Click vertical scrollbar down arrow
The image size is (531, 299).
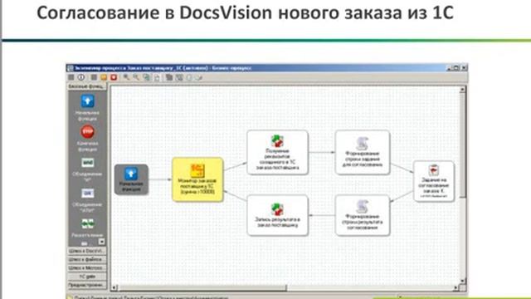(462, 281)
